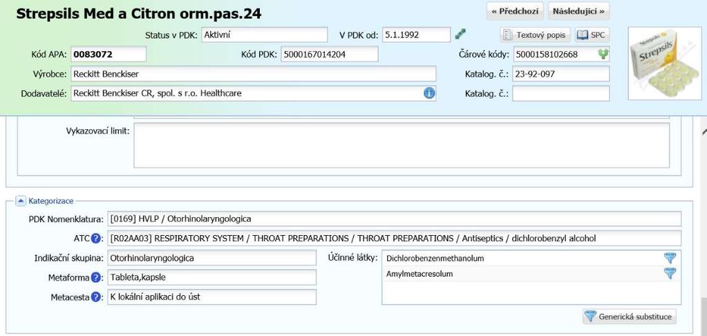Viewport: 707px width, 336px height.
Task: Go to Následující product
Action: click(x=579, y=11)
